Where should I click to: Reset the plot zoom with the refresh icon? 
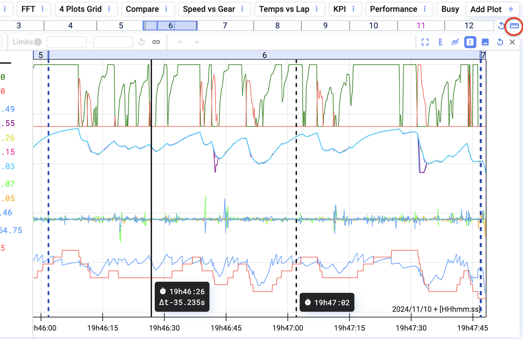coord(500,42)
